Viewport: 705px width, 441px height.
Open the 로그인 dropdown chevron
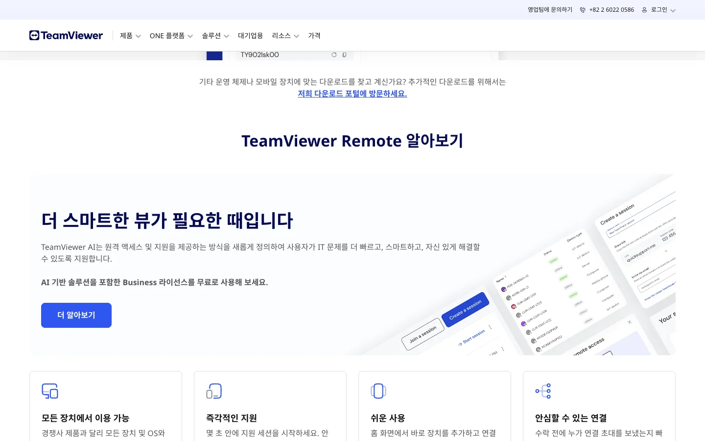[x=673, y=10]
